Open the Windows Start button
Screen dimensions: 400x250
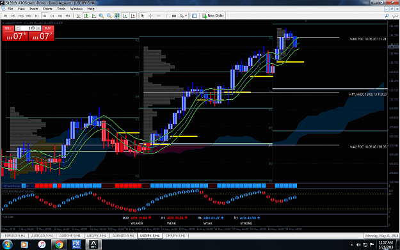click(7, 245)
